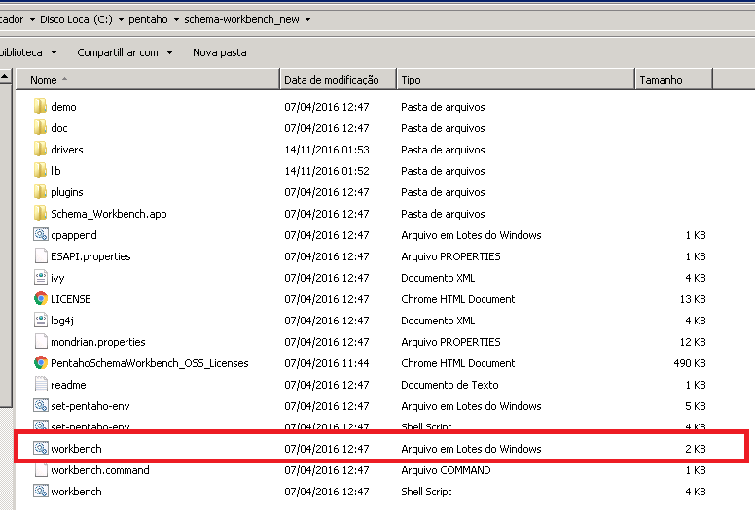
Task: Sort by the Nome column header
Action: coord(147,80)
